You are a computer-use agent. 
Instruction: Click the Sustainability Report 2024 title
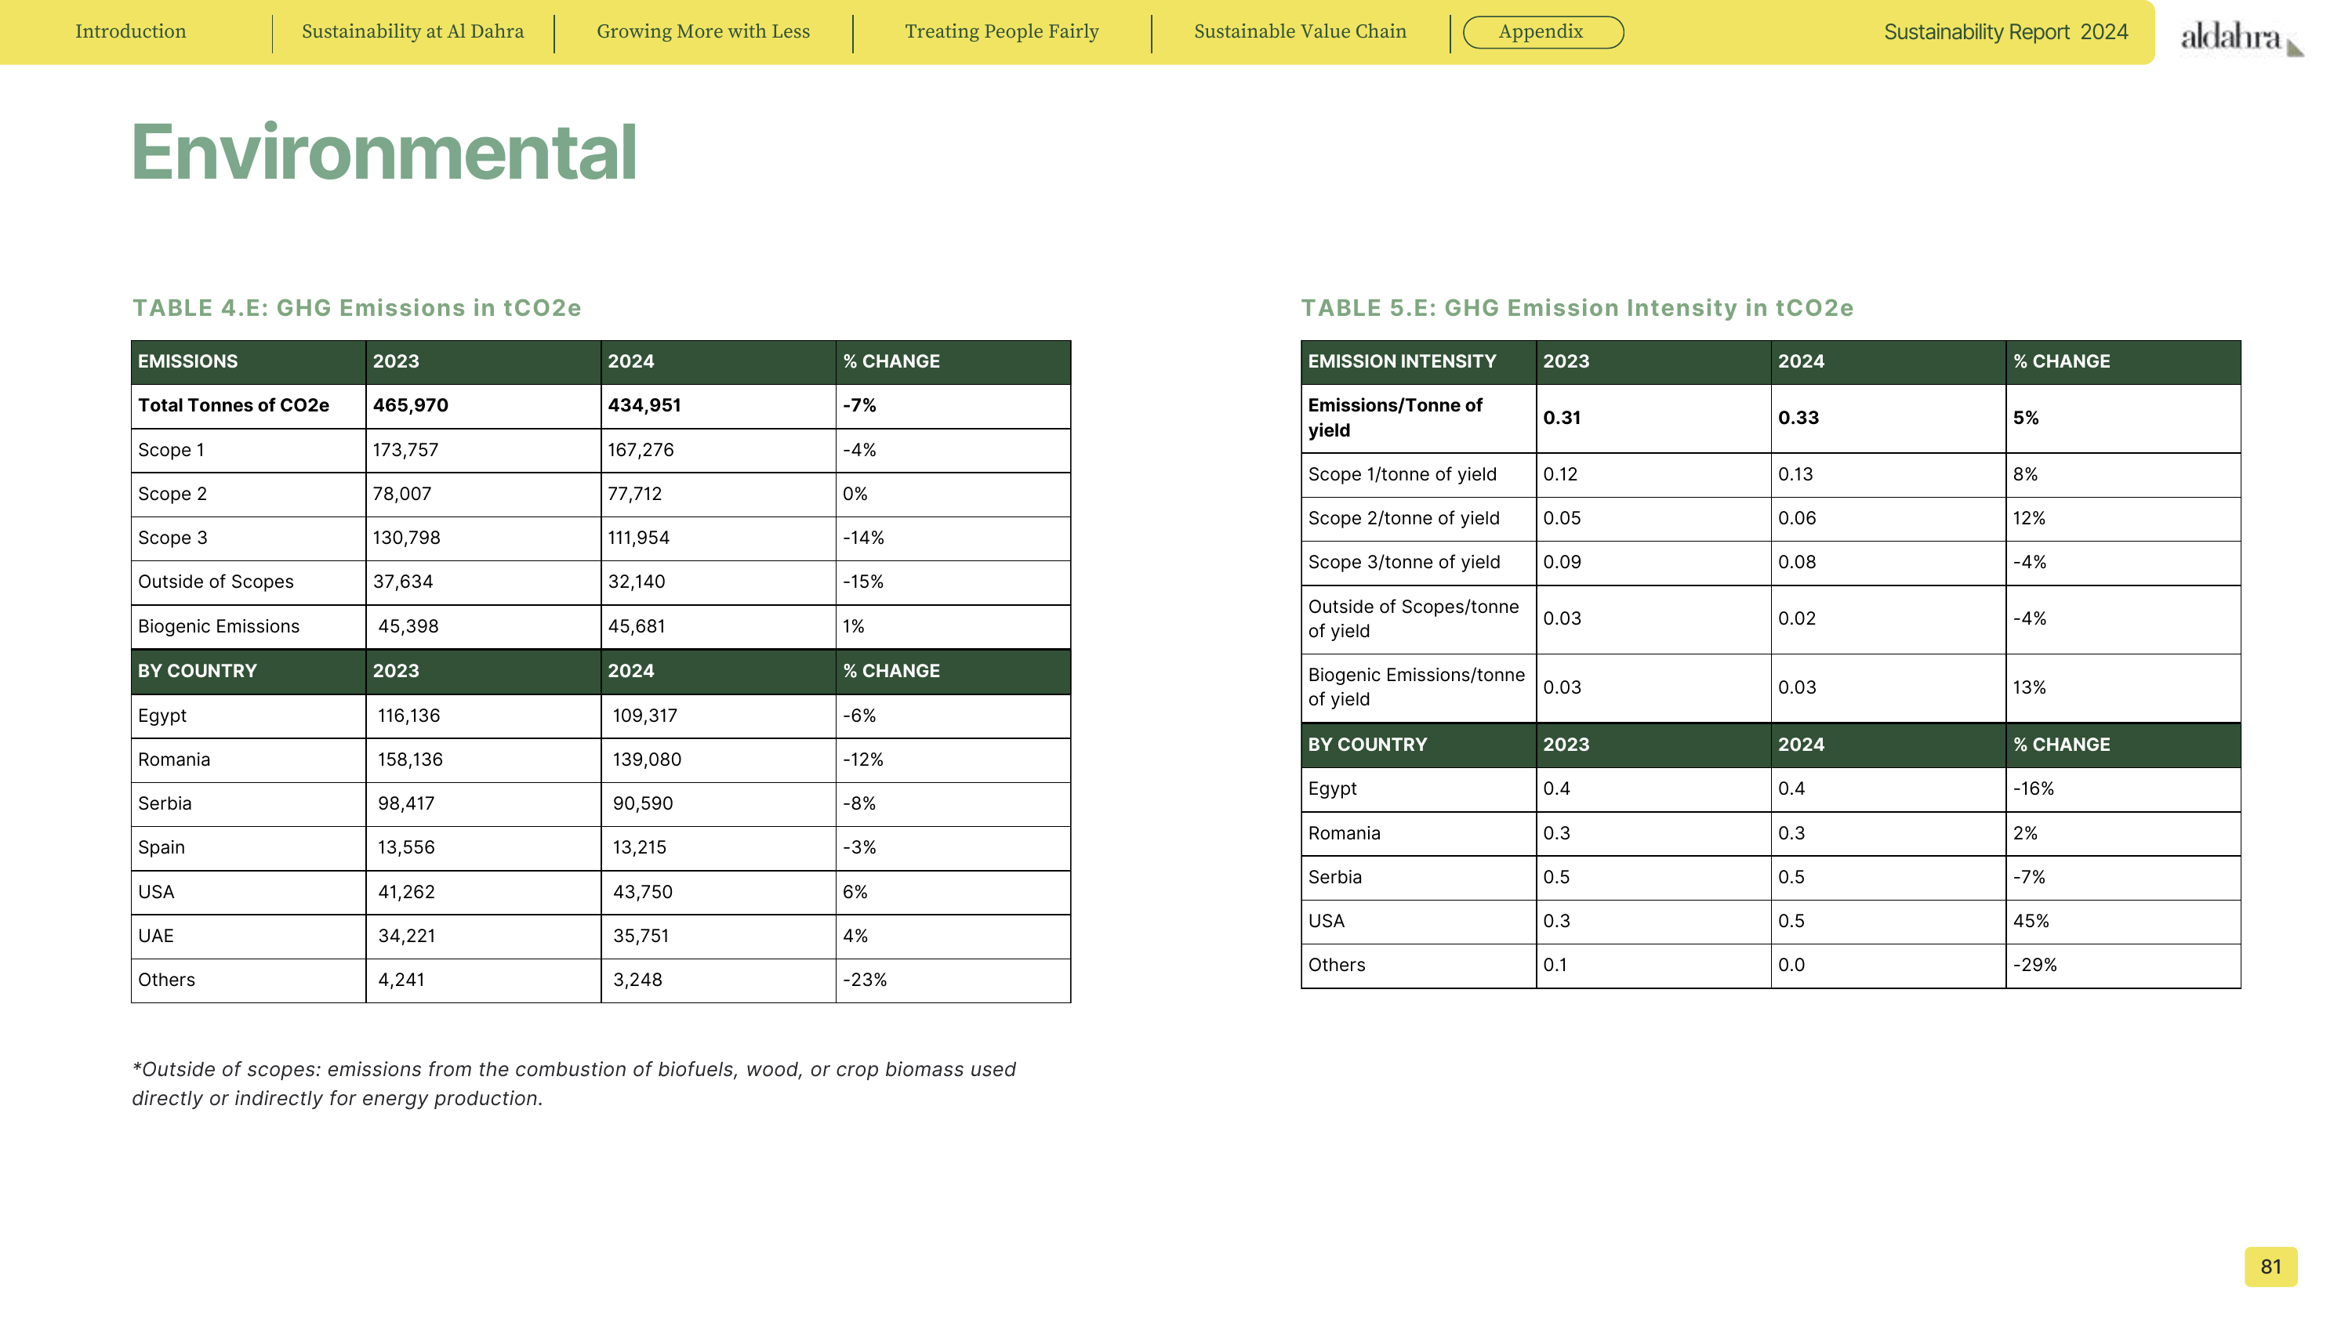pos(2006,32)
